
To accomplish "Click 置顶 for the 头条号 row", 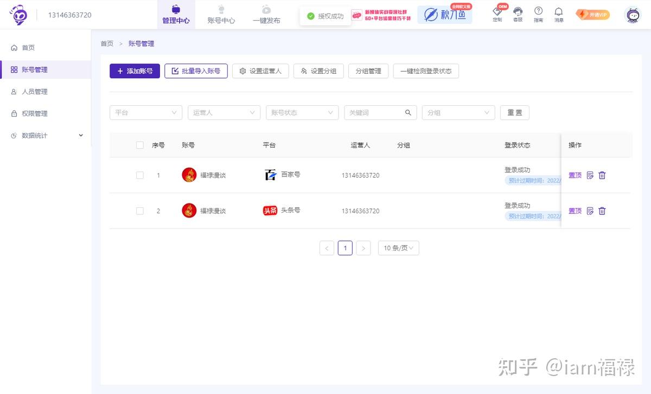I will pyautogui.click(x=575, y=211).
